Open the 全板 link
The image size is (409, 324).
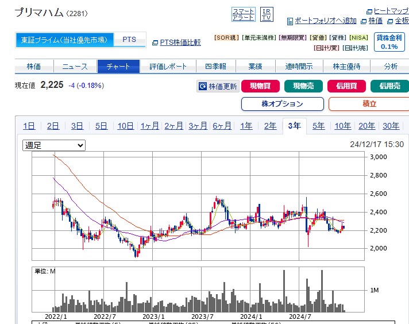[x=402, y=21]
